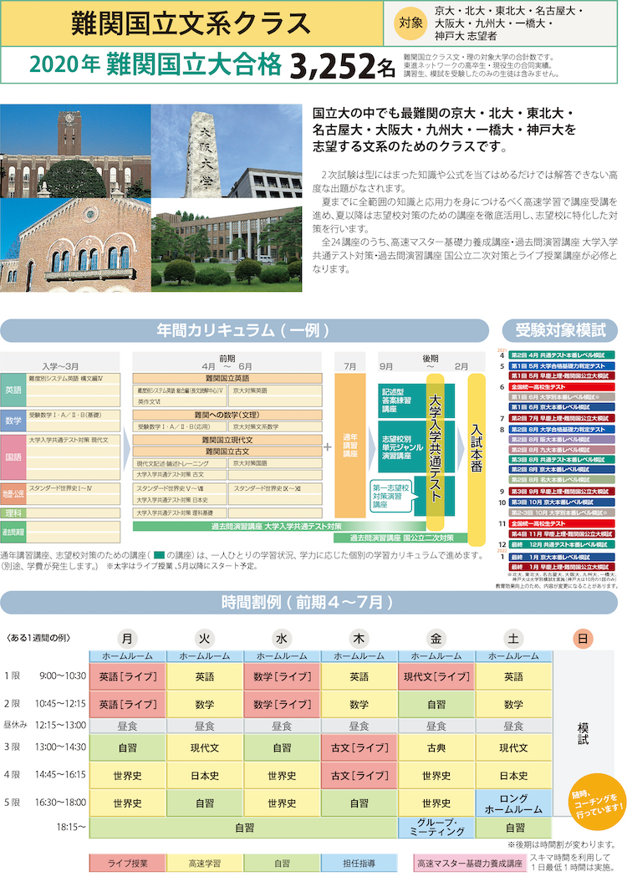Click the ロングホームルーム Saturday cell

[x=513, y=803]
